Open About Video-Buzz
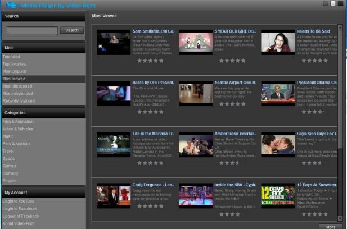The width and height of the screenshot is (347, 229). click(x=19, y=223)
